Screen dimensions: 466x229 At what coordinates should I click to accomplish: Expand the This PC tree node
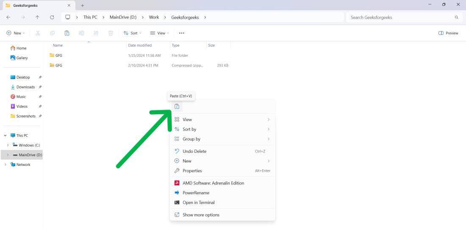(6, 135)
